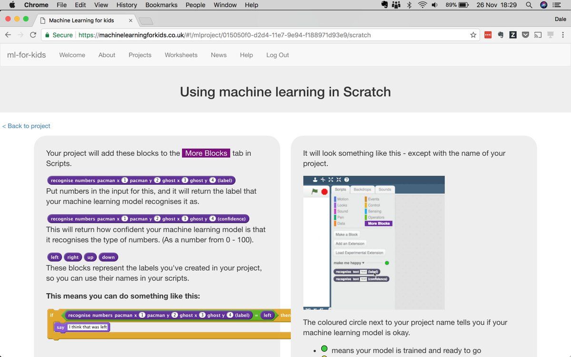Click the recognise numbers (confidence) block

point(148,218)
